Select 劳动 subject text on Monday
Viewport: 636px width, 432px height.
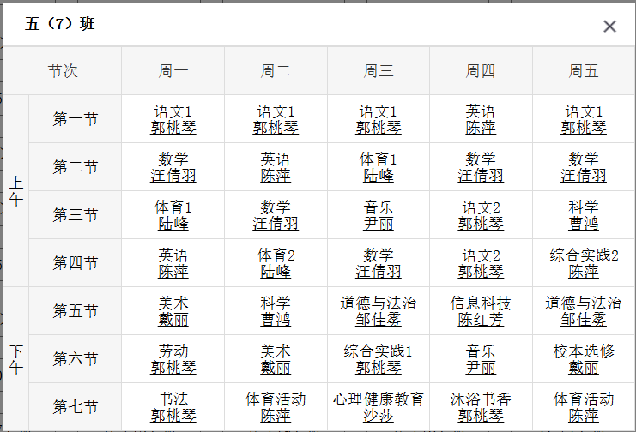click(x=173, y=351)
